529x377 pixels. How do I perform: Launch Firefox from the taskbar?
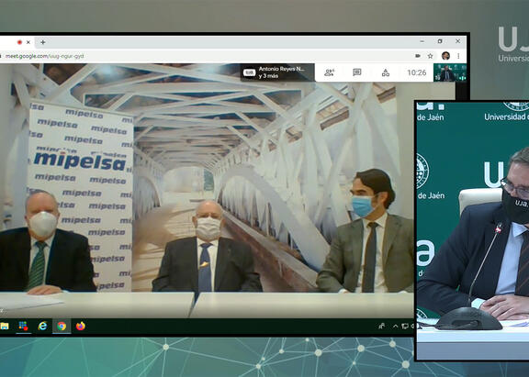pos(81,326)
